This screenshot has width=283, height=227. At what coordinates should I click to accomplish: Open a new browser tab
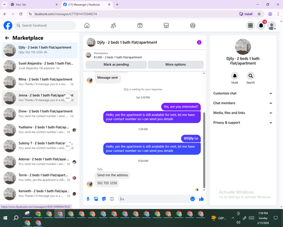pos(117,5)
